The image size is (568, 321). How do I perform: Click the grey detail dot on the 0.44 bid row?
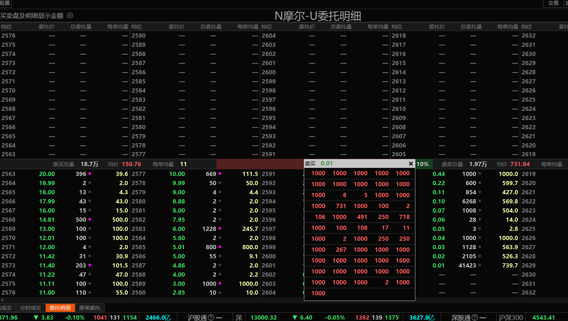click(x=480, y=174)
